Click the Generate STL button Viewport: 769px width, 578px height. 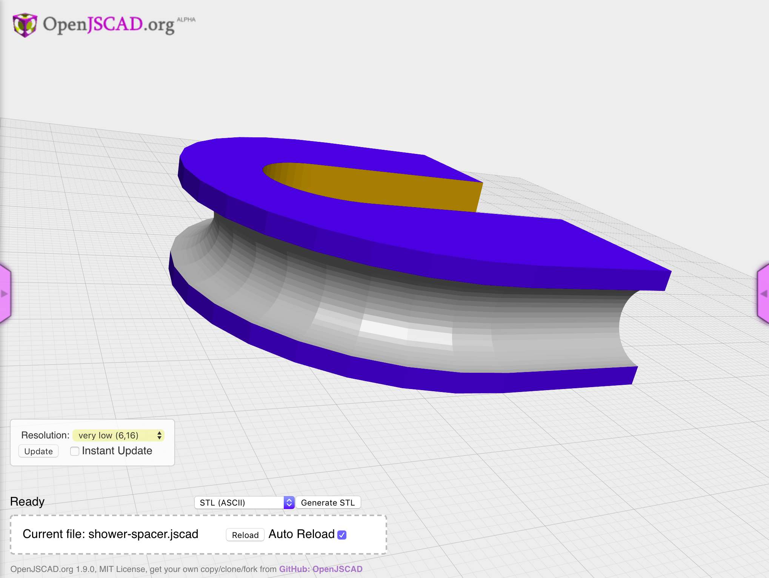[328, 502]
